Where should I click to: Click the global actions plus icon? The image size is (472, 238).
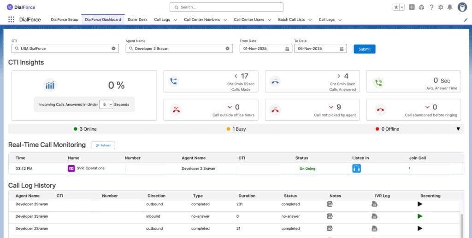pyautogui.click(x=412, y=7)
